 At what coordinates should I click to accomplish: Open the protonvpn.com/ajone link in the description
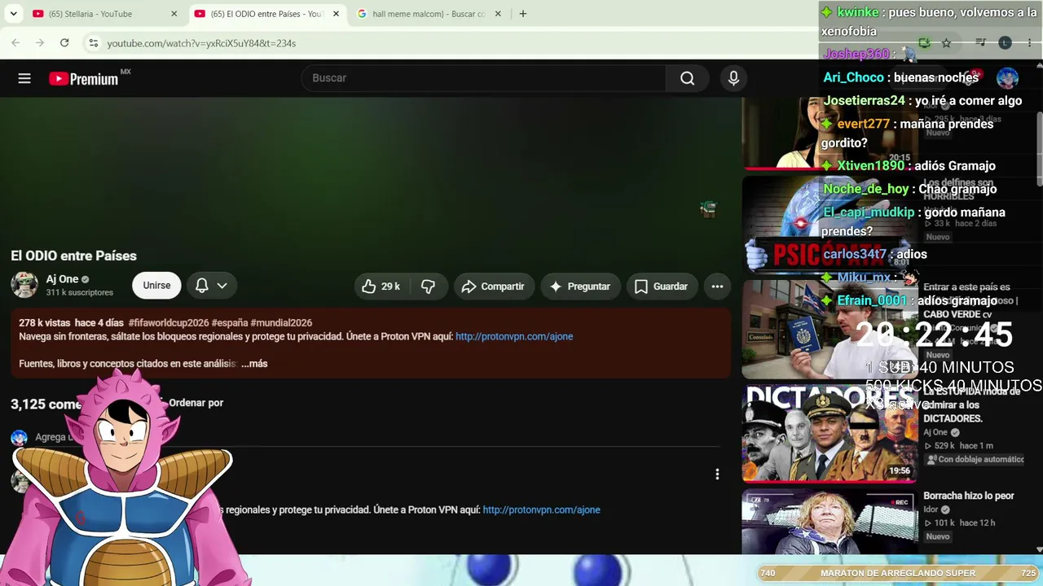[x=514, y=337]
